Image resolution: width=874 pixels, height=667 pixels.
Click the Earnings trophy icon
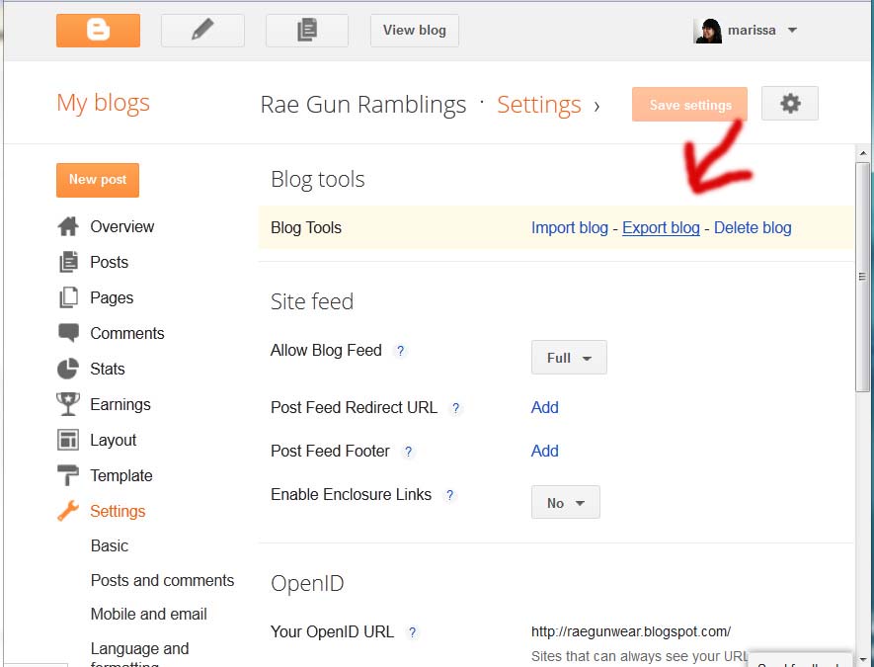[x=68, y=404]
